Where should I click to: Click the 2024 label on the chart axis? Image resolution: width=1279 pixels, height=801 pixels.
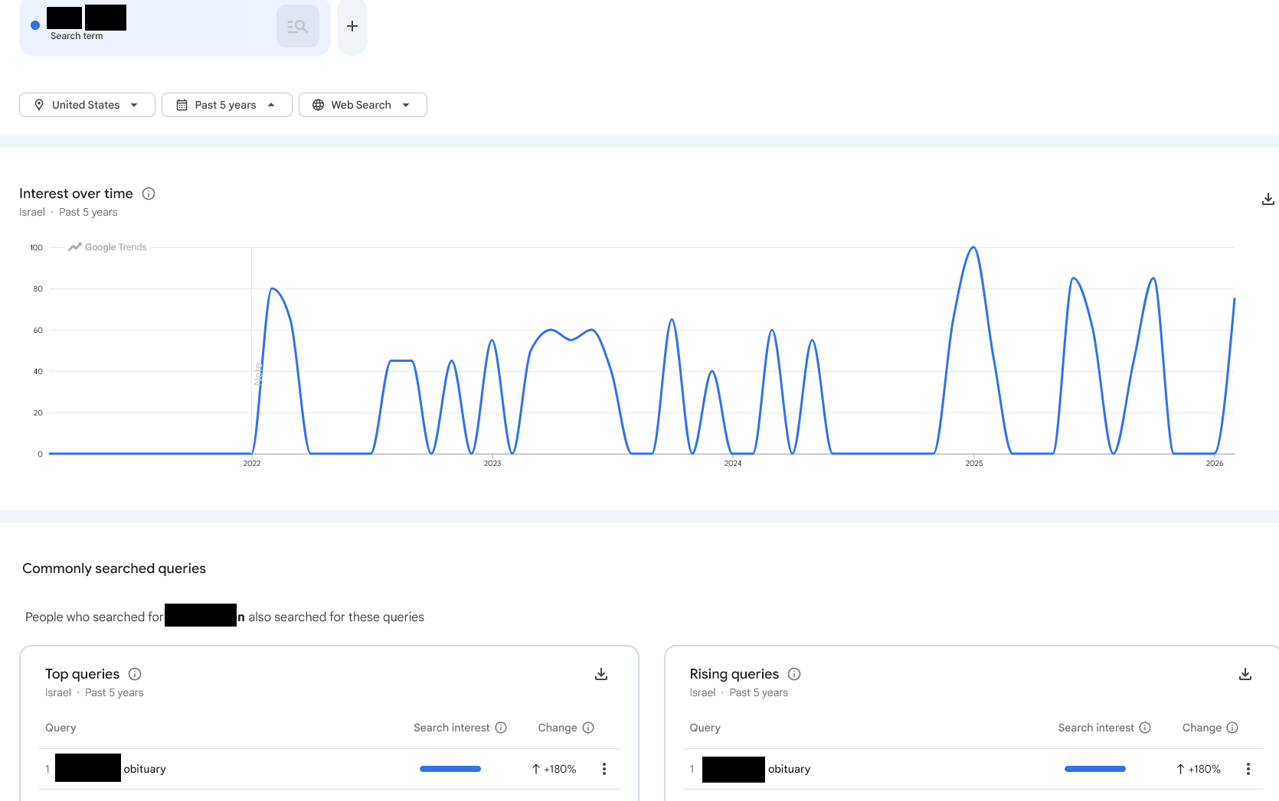[x=733, y=464]
